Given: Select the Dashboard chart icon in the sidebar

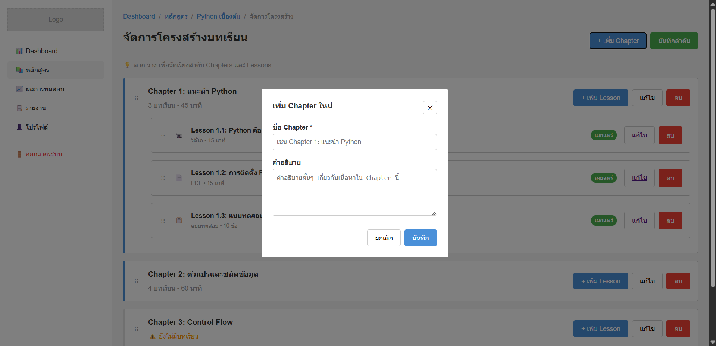Looking at the screenshot, I should (19, 51).
